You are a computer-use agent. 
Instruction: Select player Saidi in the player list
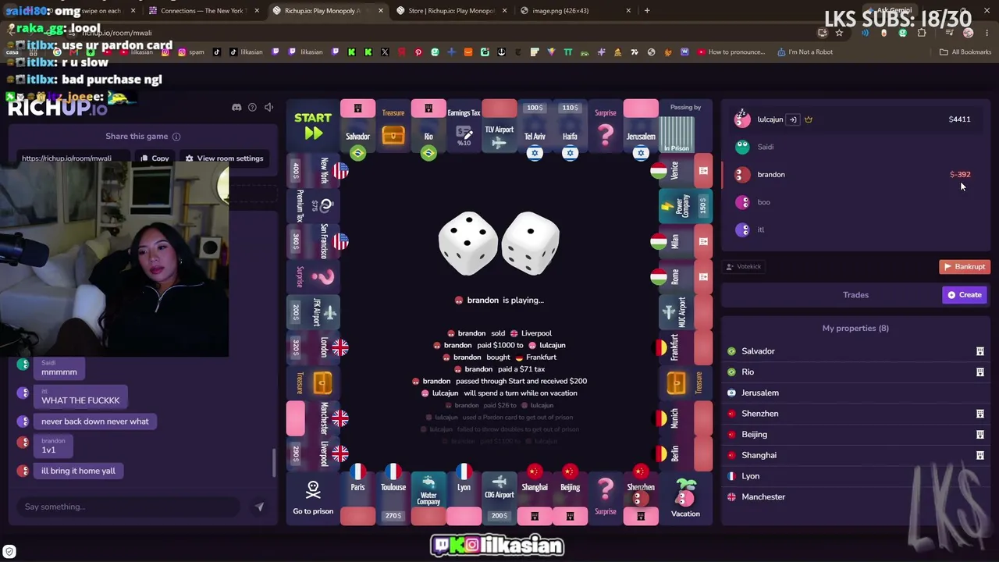pos(854,147)
